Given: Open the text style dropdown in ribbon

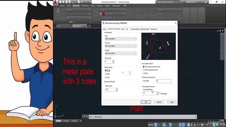Looking at the screenshot, I should point(78,10).
